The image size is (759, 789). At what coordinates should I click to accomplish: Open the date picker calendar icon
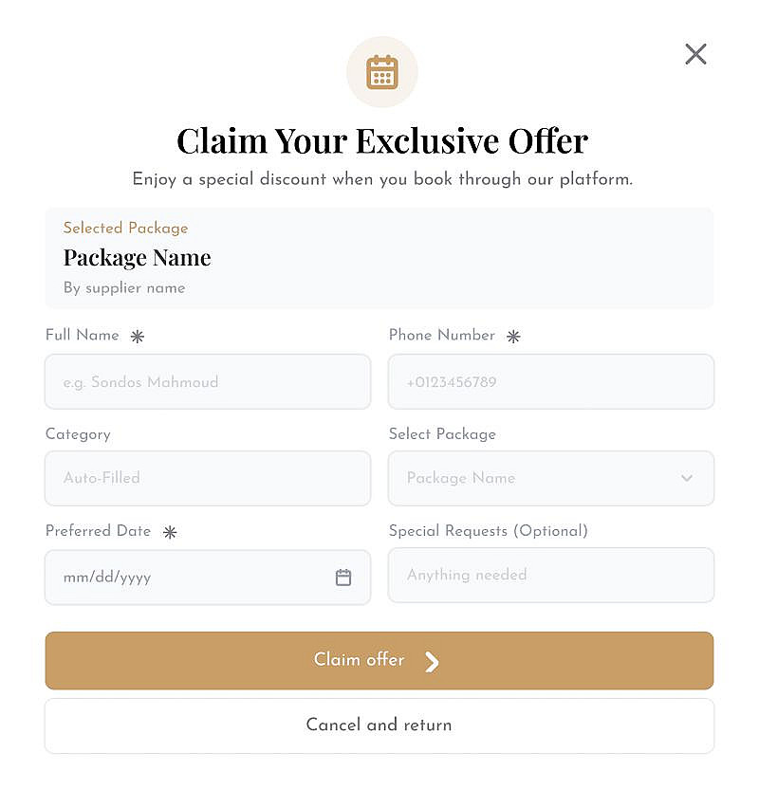pos(343,578)
